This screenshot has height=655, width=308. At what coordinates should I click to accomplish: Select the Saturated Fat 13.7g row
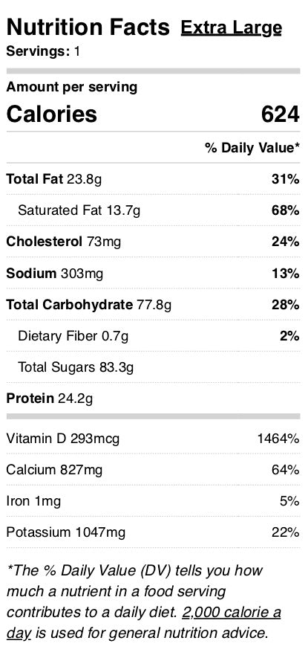[154, 210]
